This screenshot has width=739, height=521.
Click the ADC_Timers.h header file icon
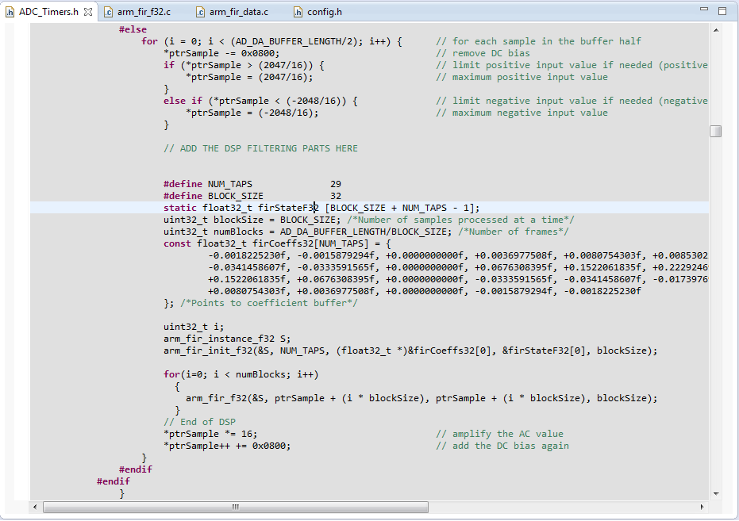(10, 12)
